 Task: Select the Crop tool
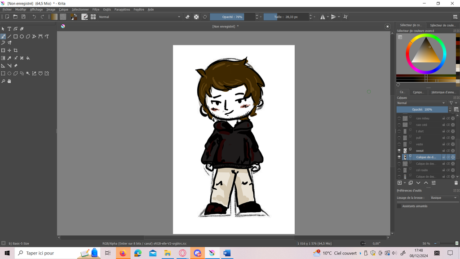16,50
